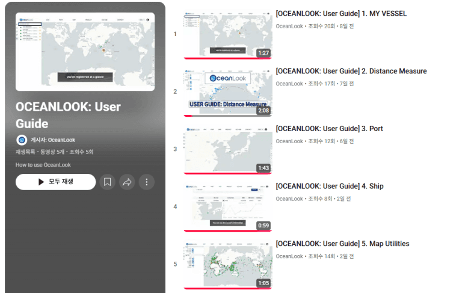Save playlist with the bookmark icon

pos(107,182)
